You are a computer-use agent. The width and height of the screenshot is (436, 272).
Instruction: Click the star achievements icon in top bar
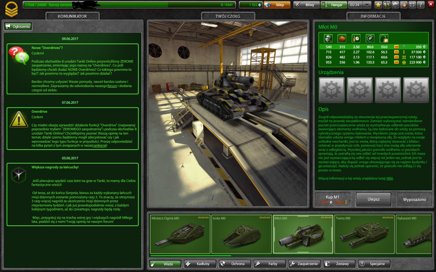coord(378,5)
